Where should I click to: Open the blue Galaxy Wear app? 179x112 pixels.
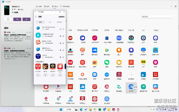pos(119,38)
